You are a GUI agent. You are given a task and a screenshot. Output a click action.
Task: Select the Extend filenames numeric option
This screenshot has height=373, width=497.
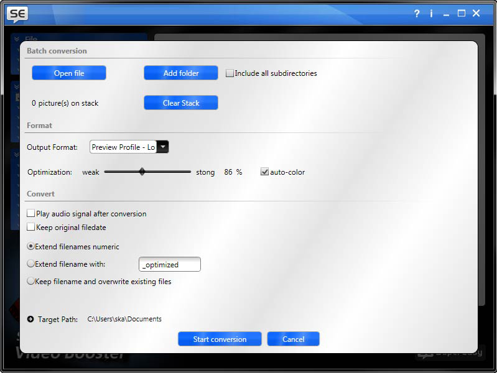tap(31, 247)
